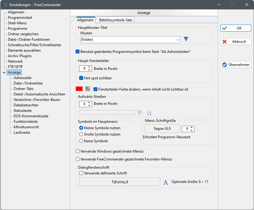
Task: Open the Muster dropdown list
Action: tap(177, 40)
